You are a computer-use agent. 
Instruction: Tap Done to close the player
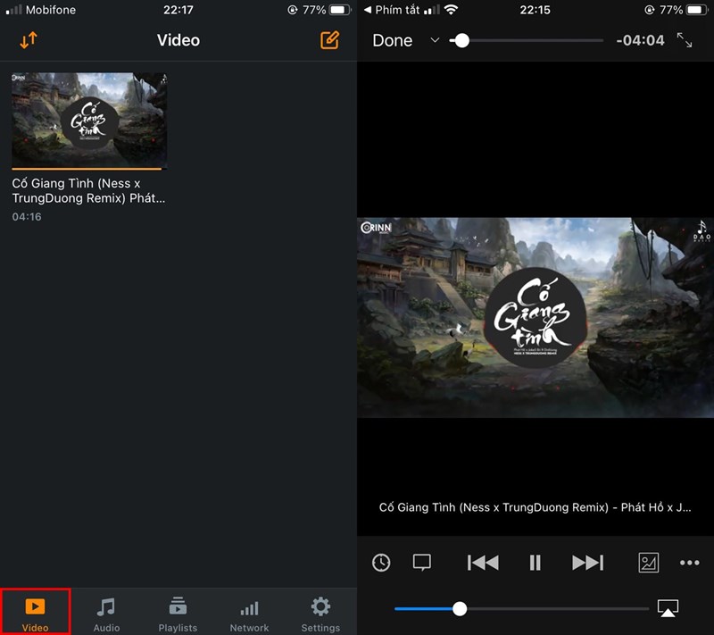tap(392, 40)
